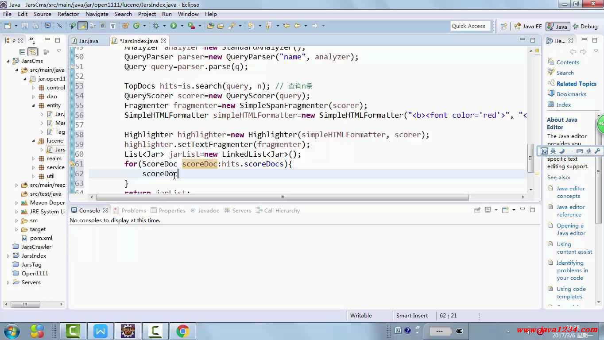Switch to the Debug perspective
604x340 pixels.
click(x=585, y=26)
